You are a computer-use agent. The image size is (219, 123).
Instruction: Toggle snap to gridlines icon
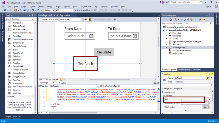54,80
